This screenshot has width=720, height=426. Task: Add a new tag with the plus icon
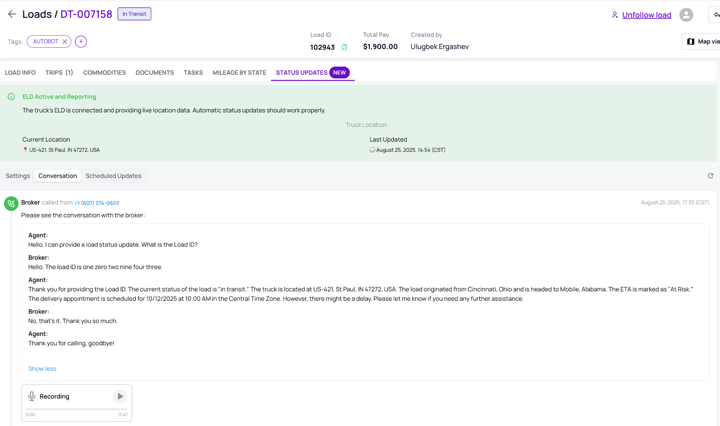(x=81, y=41)
